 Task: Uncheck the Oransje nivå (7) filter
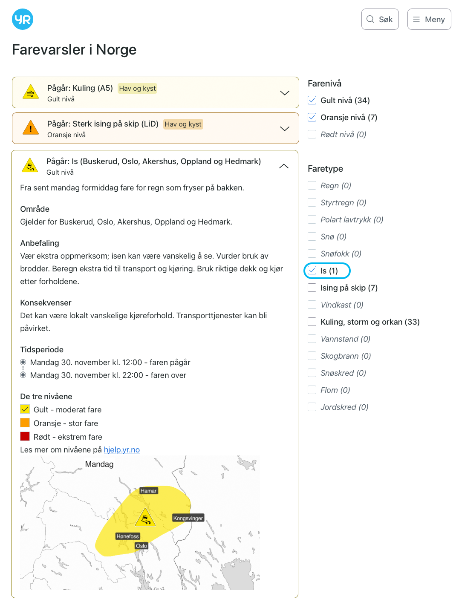[312, 117]
